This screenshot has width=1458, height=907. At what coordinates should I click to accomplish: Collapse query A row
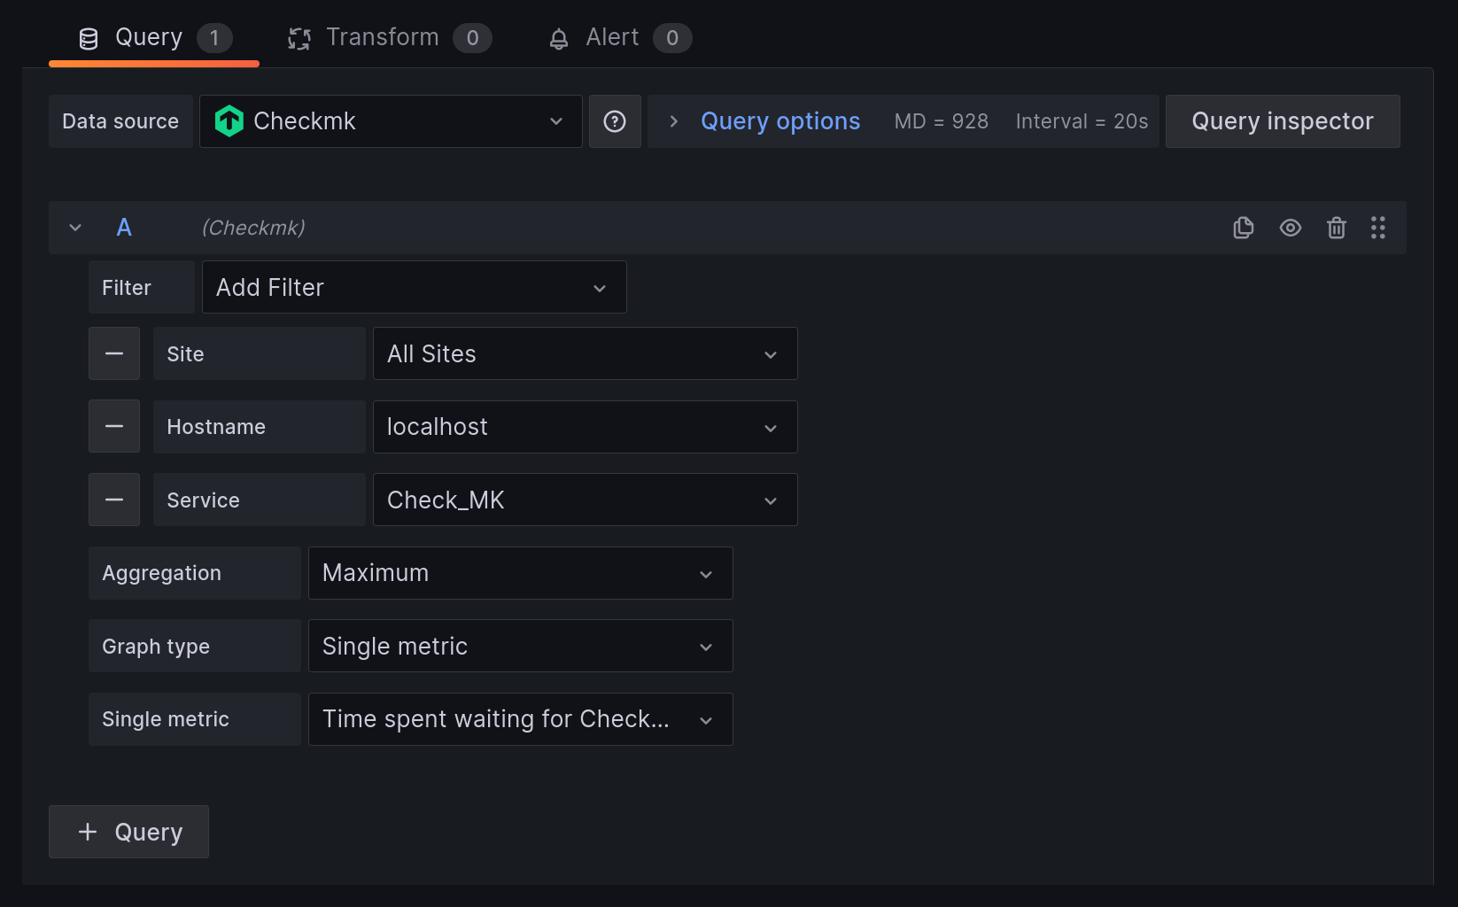[75, 228]
